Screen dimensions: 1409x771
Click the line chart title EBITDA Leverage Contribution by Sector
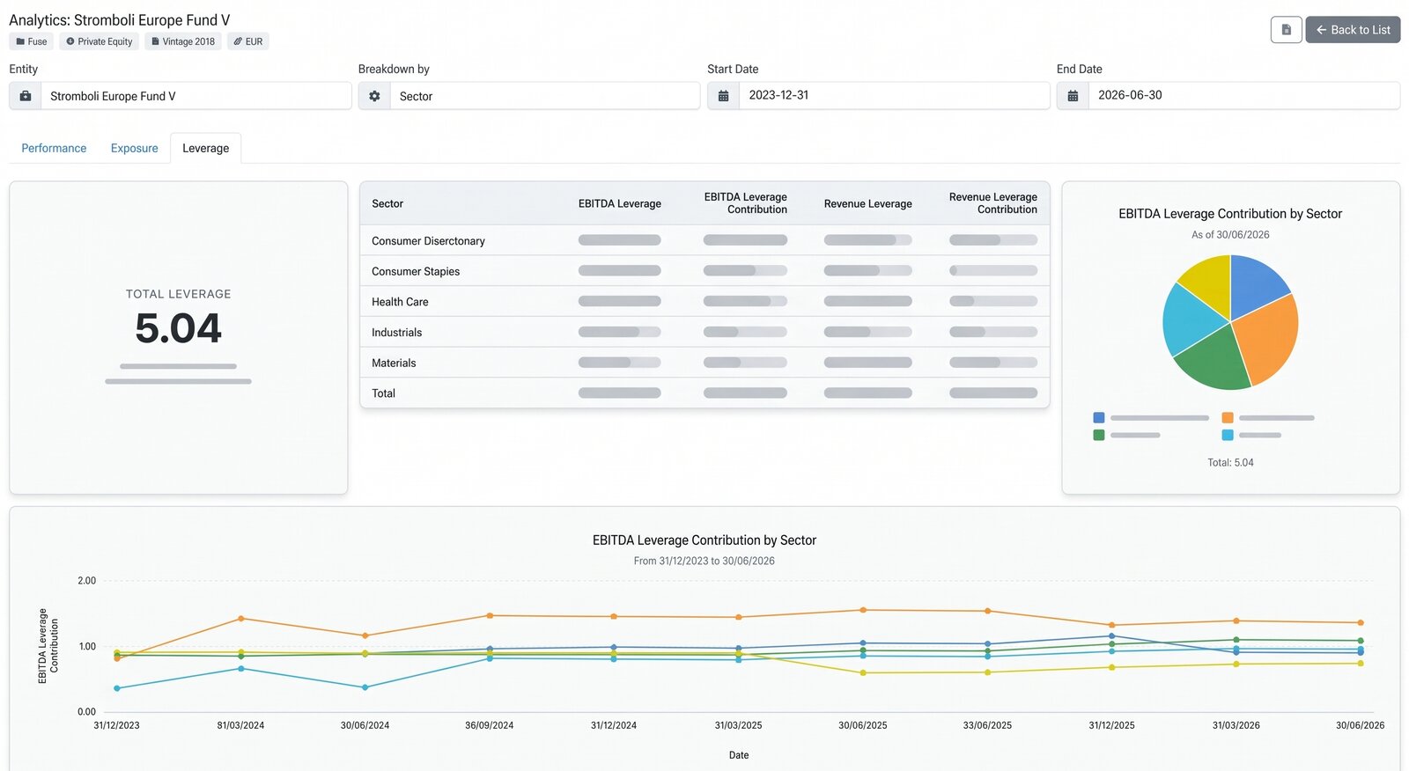[704, 540]
